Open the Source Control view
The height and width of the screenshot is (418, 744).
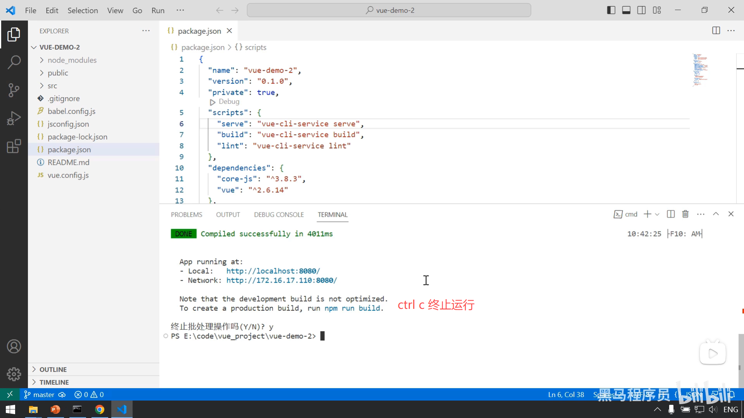coord(14,90)
